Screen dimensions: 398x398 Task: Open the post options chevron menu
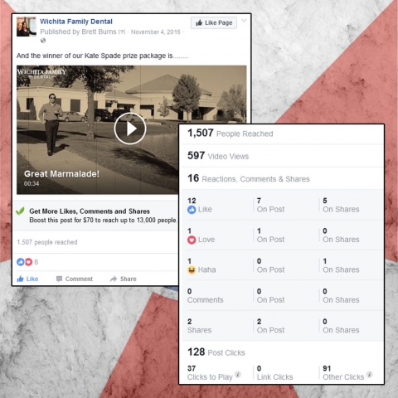tap(244, 21)
